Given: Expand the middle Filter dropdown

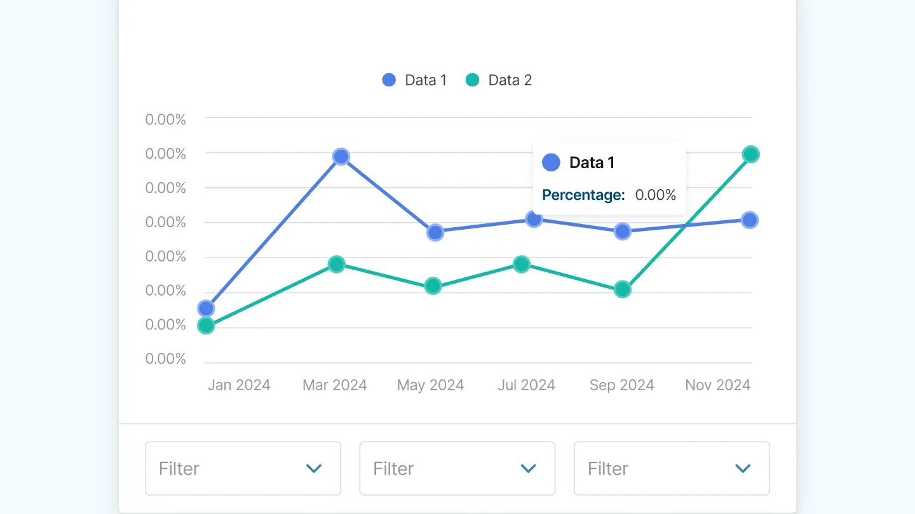Looking at the screenshot, I should tap(457, 468).
